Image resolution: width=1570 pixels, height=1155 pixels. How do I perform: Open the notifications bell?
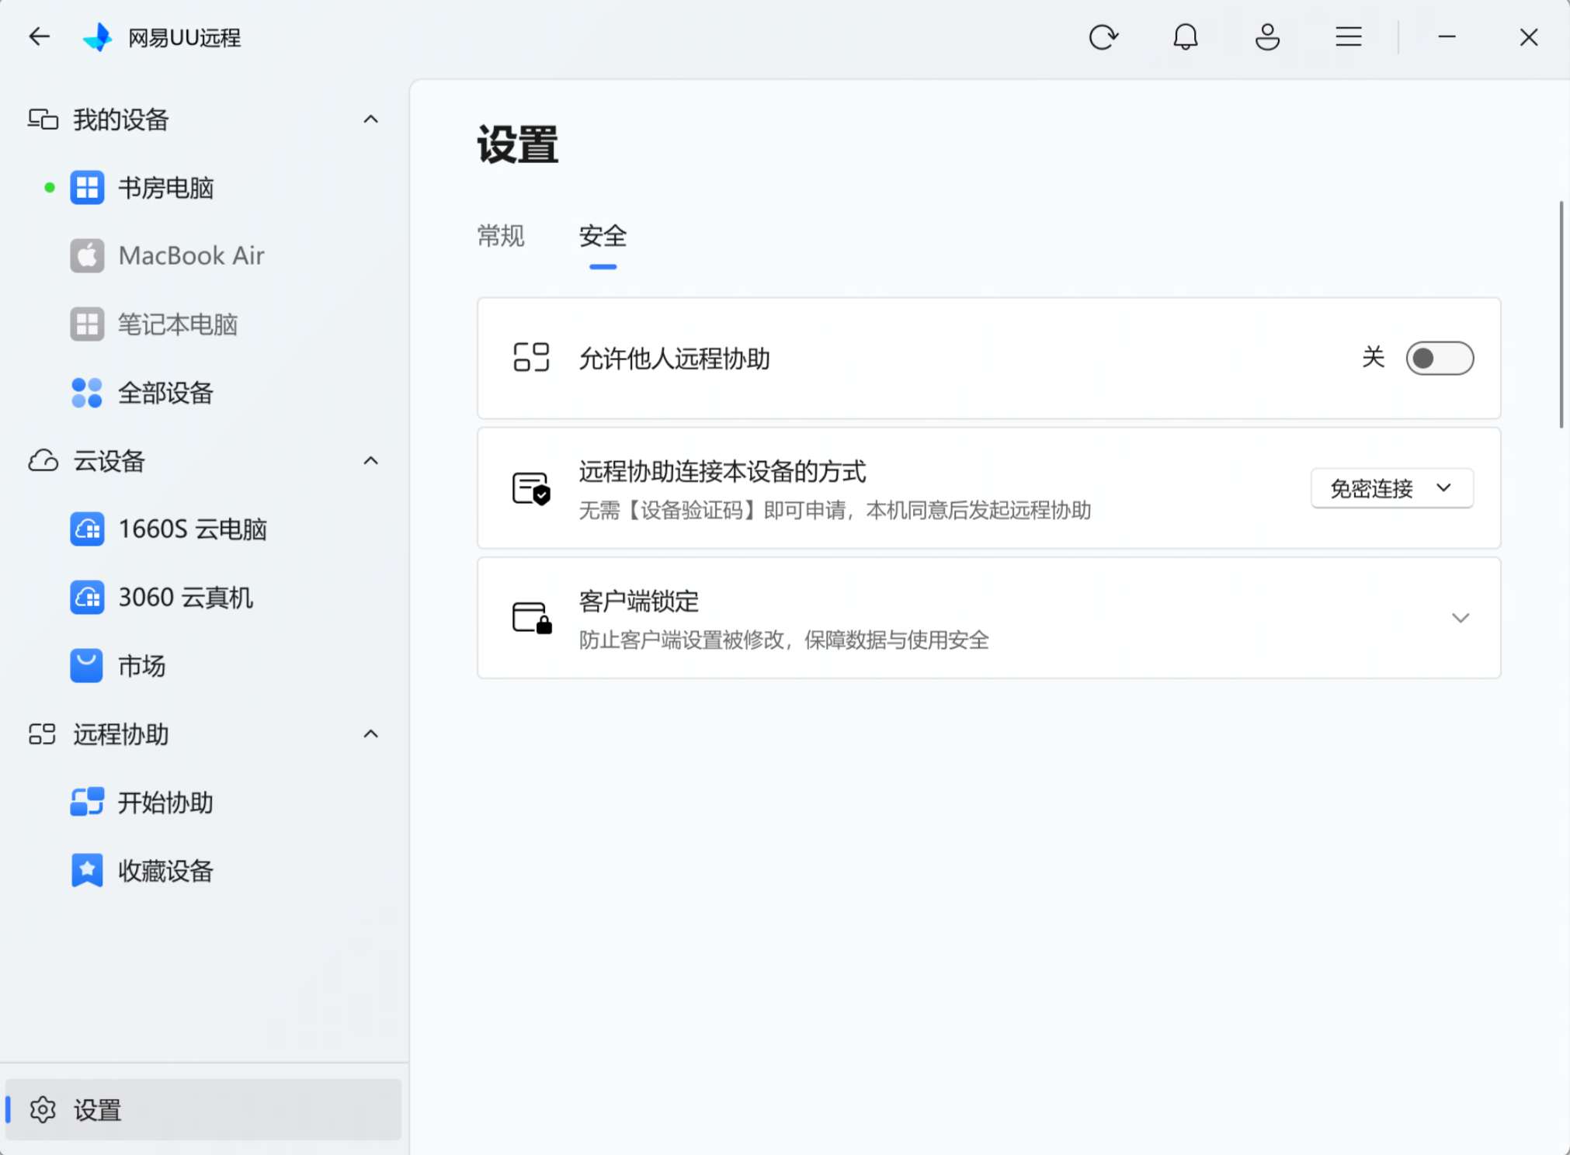pyautogui.click(x=1185, y=36)
